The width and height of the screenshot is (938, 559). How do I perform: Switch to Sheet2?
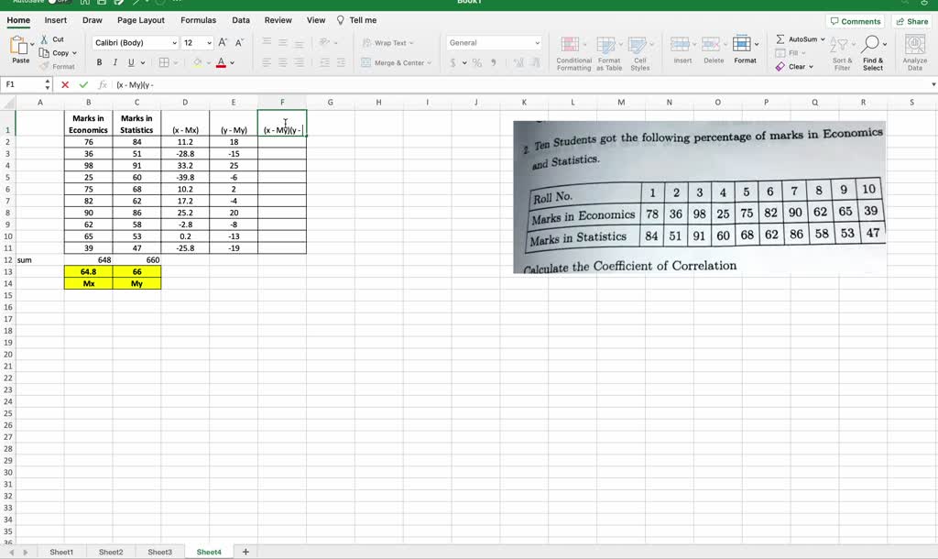110,551
